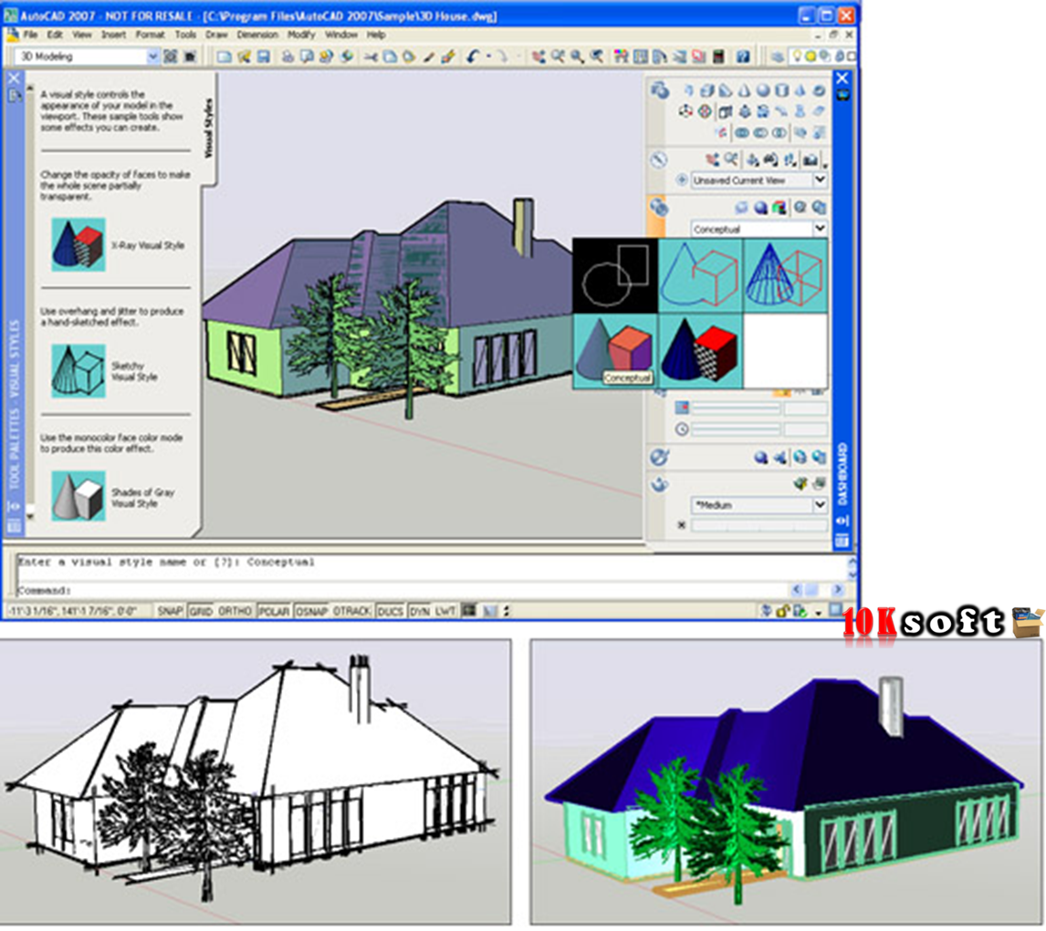Open the Modify menu

click(301, 35)
